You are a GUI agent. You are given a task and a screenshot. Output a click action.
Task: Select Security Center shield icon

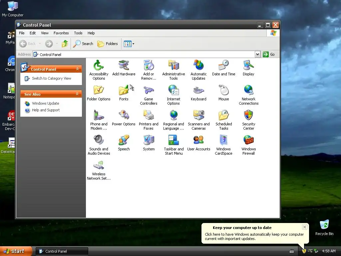click(248, 120)
